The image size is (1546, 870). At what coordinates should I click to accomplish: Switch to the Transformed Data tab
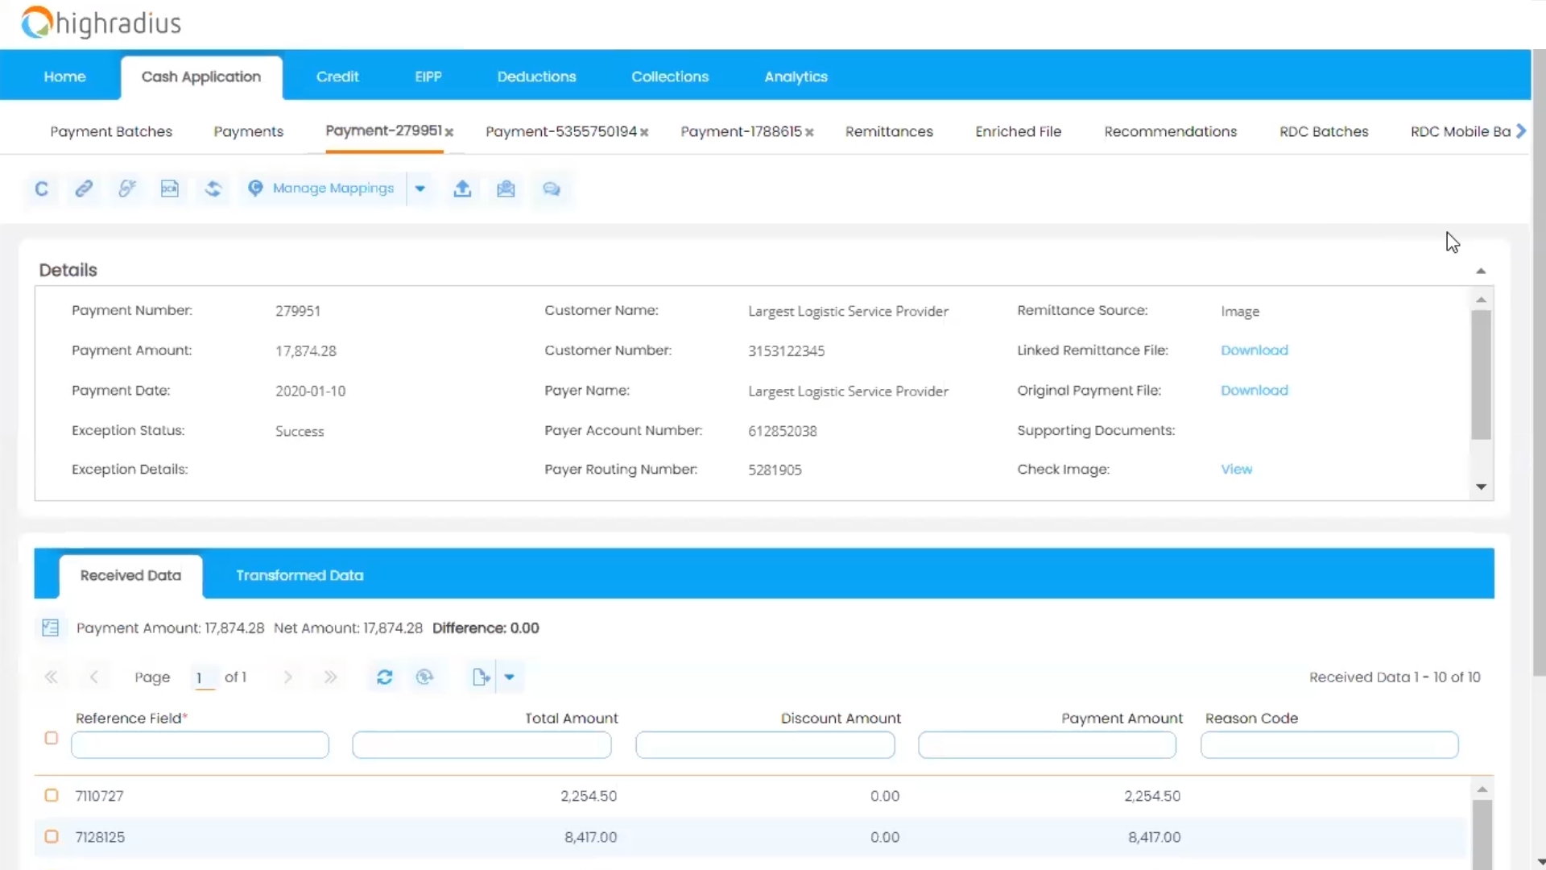click(300, 575)
